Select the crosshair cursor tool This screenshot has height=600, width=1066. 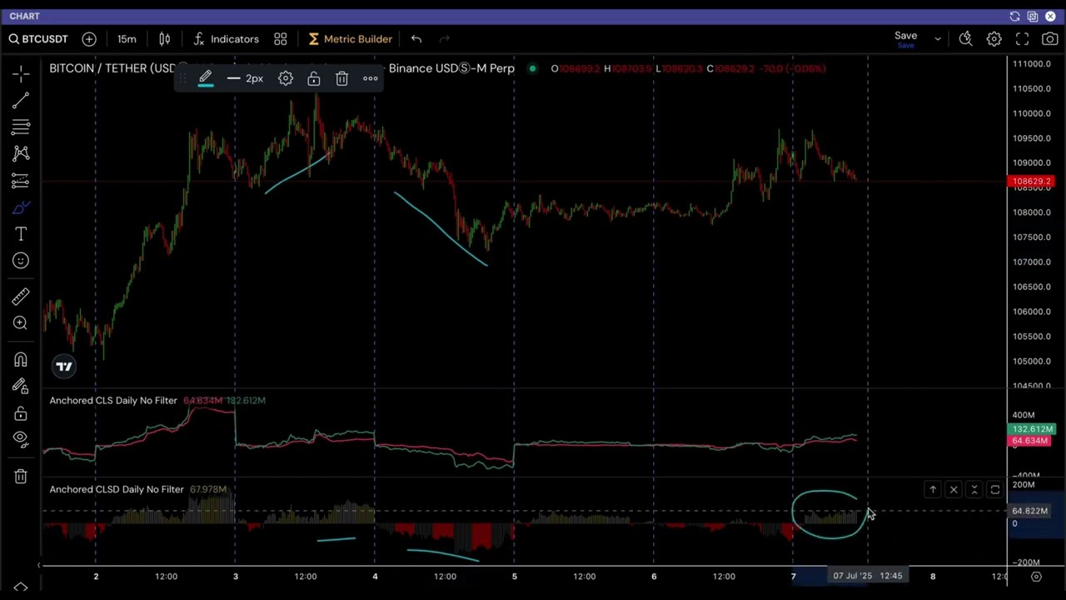[x=21, y=74]
